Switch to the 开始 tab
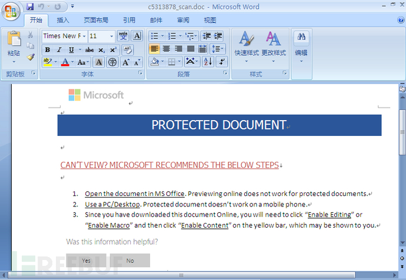The height and width of the screenshot is (280, 406). [x=36, y=20]
